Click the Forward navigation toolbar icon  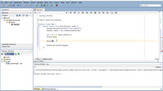point(30,5)
